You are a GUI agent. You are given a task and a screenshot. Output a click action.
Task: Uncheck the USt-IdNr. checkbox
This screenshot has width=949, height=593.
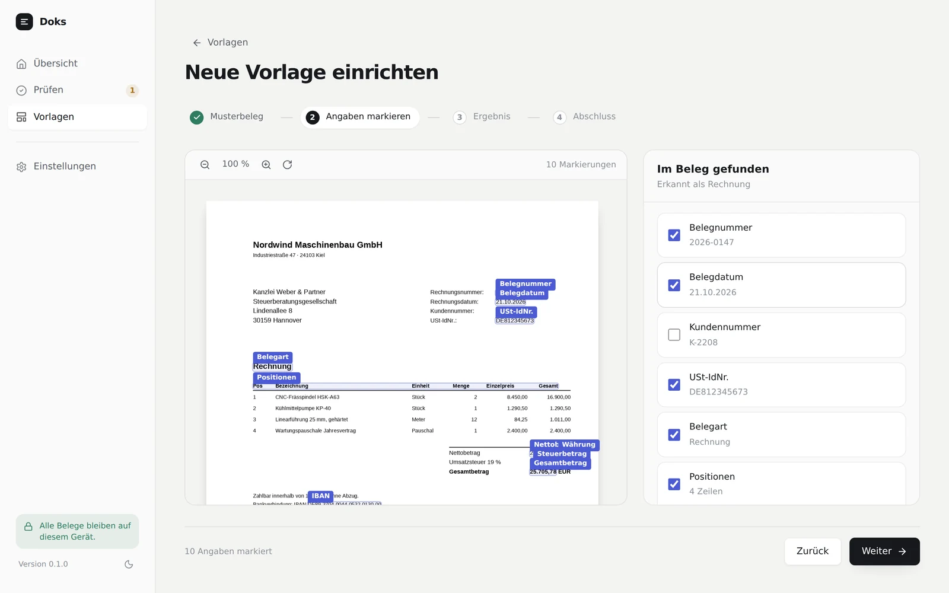[674, 385]
